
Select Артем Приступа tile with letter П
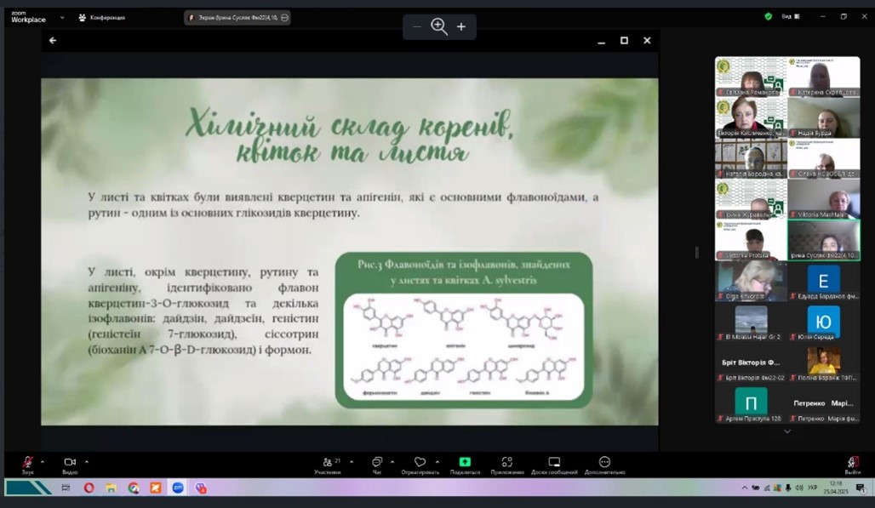[x=751, y=403]
